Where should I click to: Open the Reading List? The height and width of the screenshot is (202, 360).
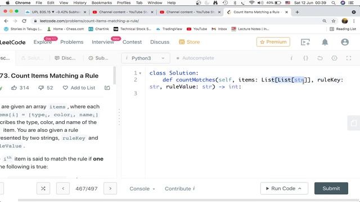[x=343, y=29]
